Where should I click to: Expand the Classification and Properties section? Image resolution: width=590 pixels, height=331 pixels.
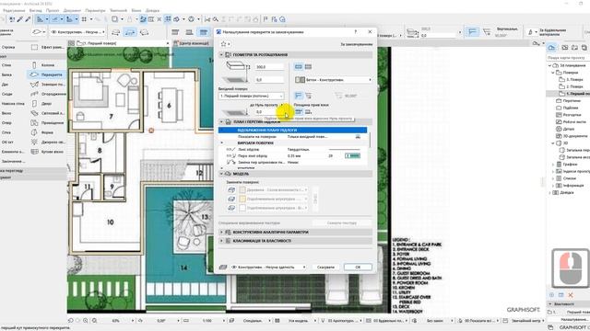tap(221, 241)
